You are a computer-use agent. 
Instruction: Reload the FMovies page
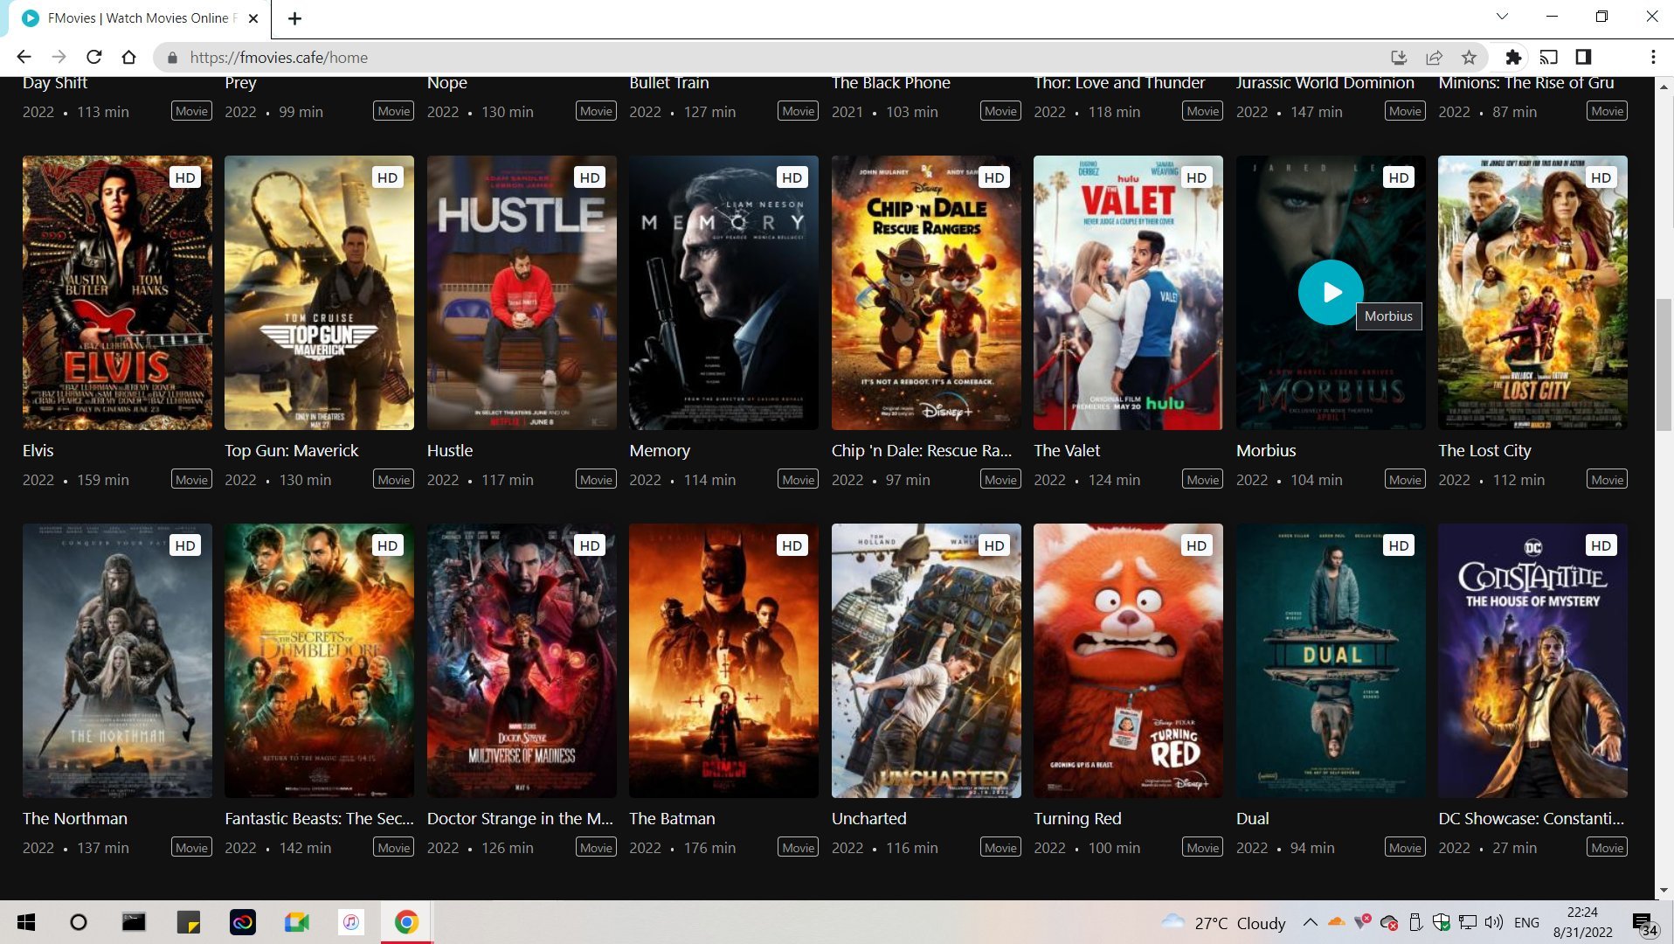click(93, 57)
